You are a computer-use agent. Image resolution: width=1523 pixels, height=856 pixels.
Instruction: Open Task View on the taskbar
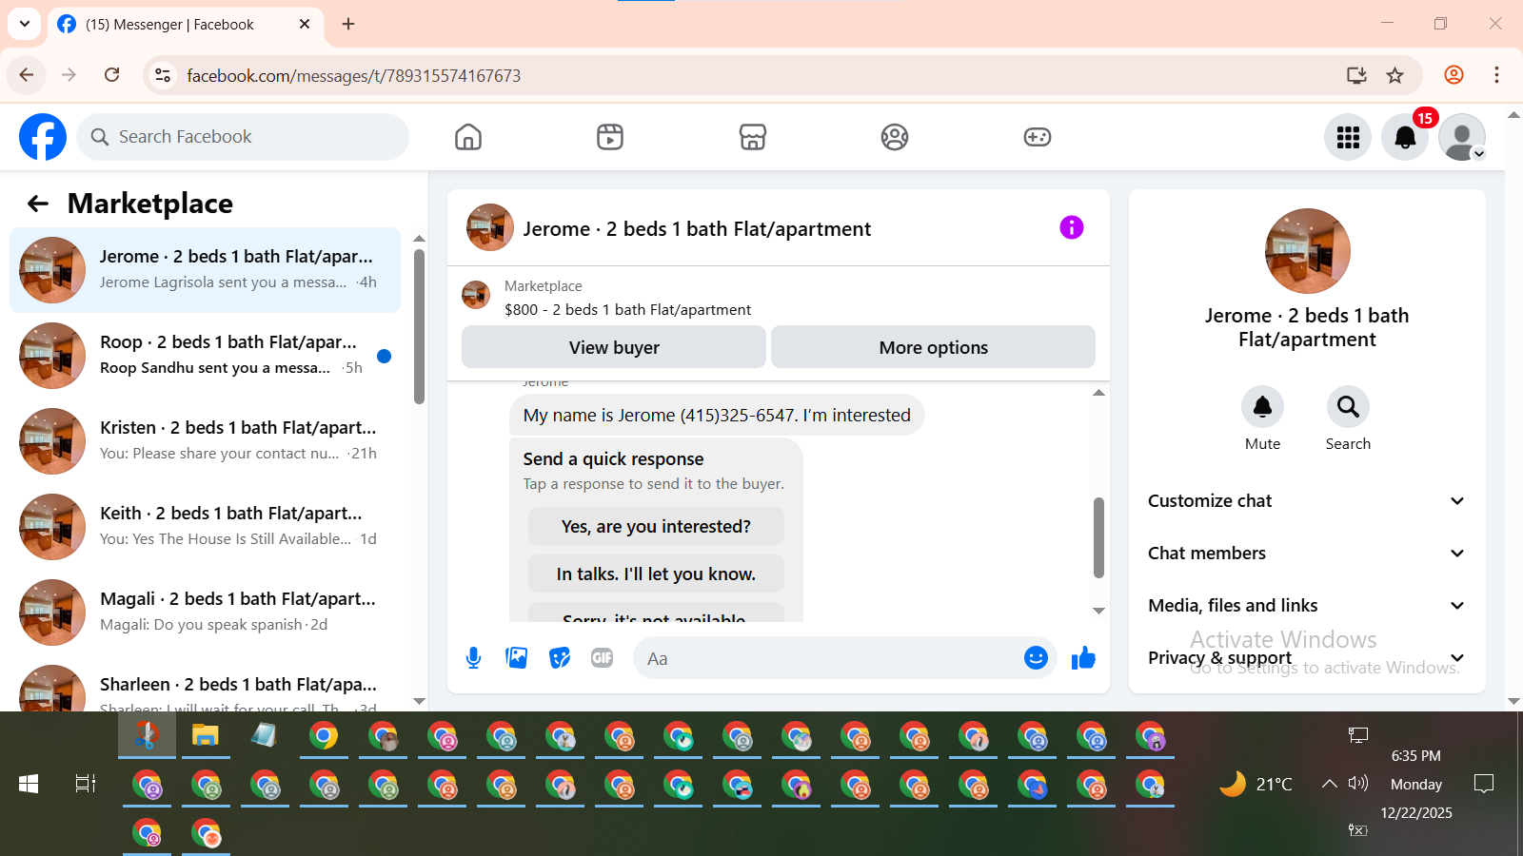point(86,784)
